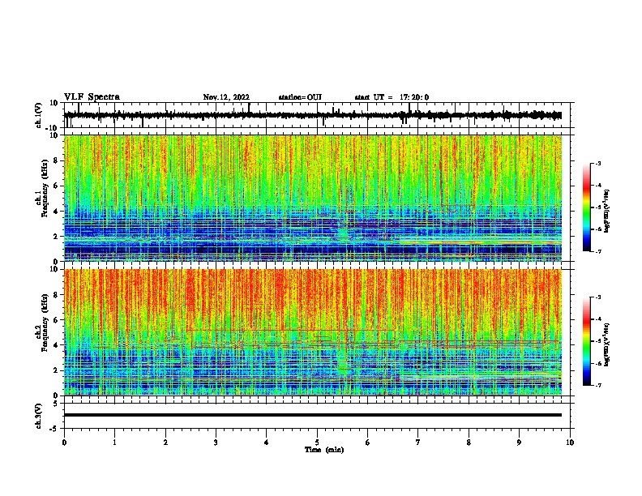Click the "ch.3(V)" axis label
The width and height of the screenshot is (642, 496).
point(38,416)
